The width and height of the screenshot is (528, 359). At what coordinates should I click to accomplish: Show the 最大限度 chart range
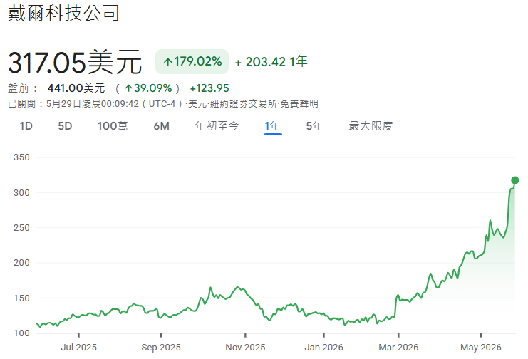(371, 126)
